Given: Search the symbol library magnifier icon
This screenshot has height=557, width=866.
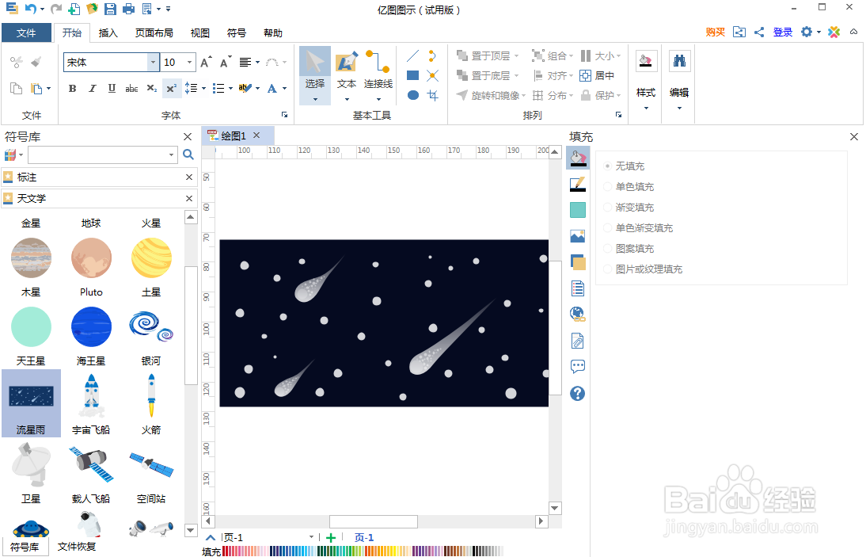Looking at the screenshot, I should point(188,155).
